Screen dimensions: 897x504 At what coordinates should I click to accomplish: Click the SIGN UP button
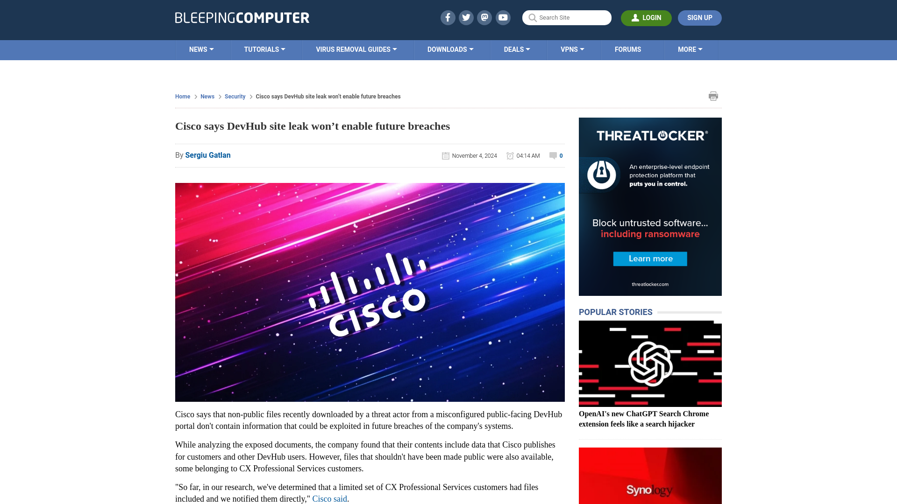tap(700, 18)
